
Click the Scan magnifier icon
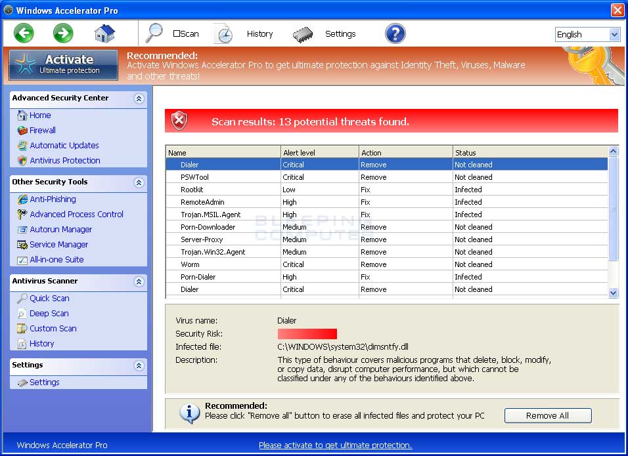(x=154, y=33)
